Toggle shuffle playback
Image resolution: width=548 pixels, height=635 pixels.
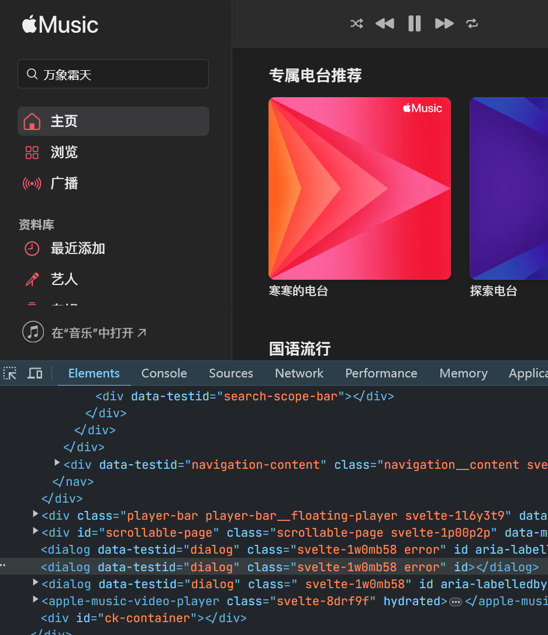point(356,23)
